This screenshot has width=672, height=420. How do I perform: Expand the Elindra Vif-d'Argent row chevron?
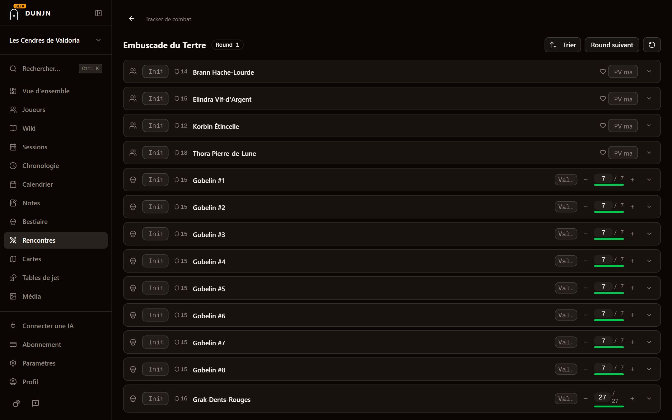pos(649,99)
